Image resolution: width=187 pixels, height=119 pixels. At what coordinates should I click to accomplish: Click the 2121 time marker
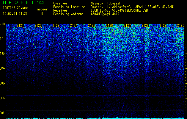[x=20, y=26]
